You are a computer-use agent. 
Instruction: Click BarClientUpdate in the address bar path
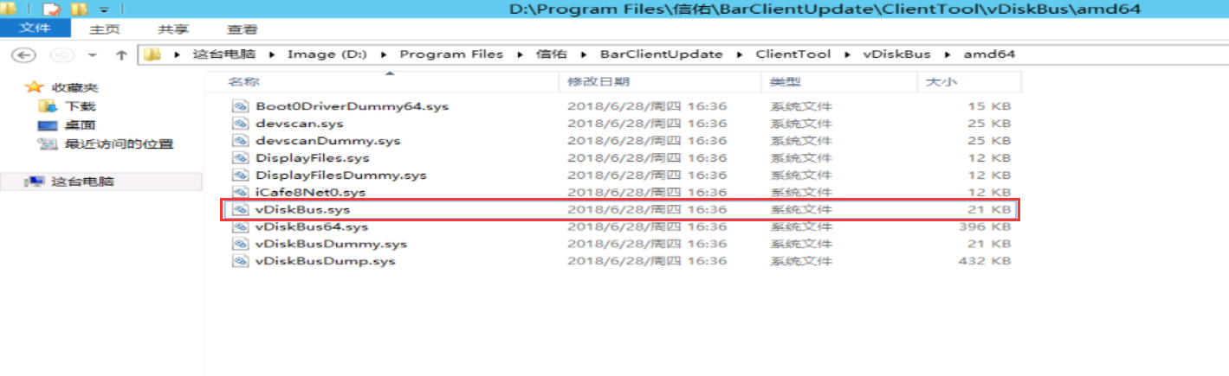(x=661, y=54)
